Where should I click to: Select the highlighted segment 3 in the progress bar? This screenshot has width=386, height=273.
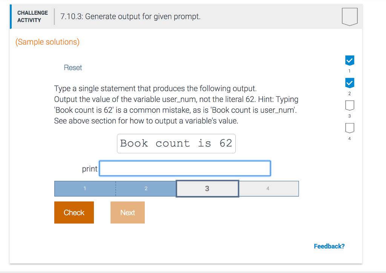click(207, 188)
